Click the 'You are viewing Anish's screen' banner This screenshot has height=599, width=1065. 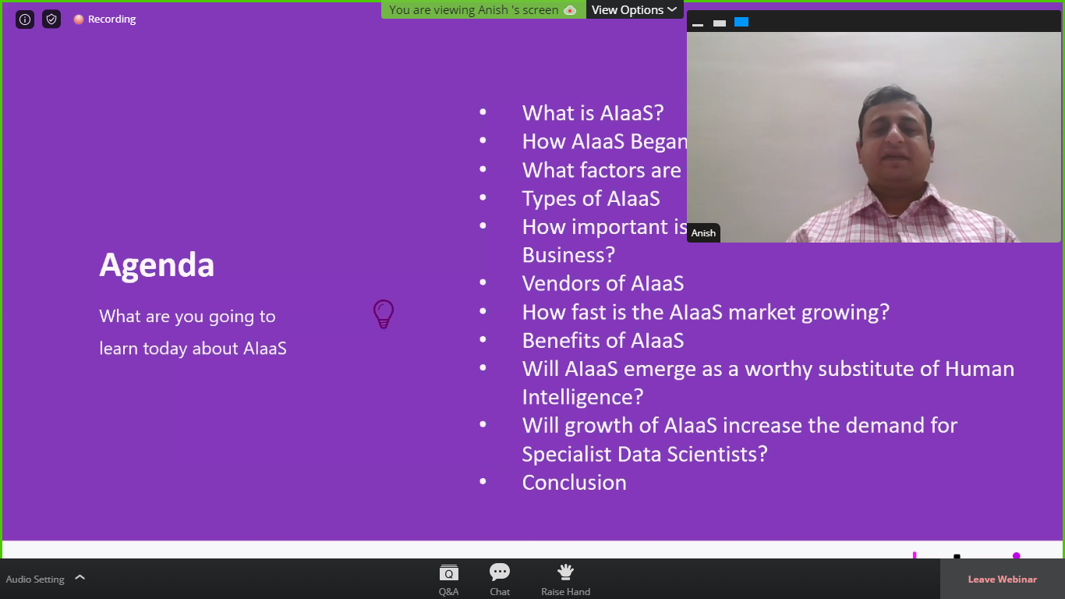pyautogui.click(x=473, y=10)
